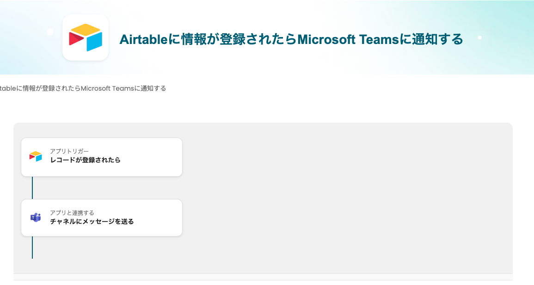
Task: Click the large Airtable logo in header
Action: [x=86, y=37]
